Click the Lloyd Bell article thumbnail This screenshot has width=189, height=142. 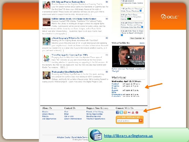click(46, 75)
